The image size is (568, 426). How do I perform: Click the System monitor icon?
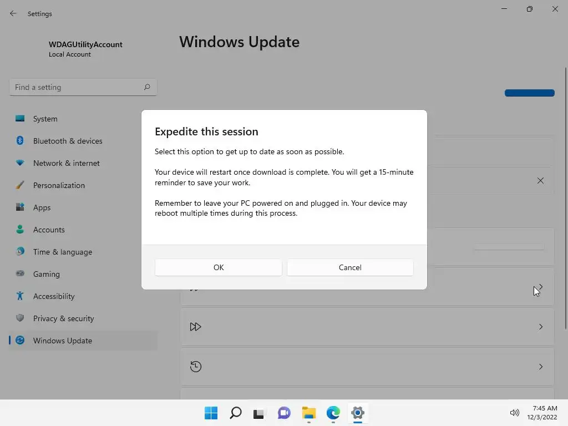point(20,119)
